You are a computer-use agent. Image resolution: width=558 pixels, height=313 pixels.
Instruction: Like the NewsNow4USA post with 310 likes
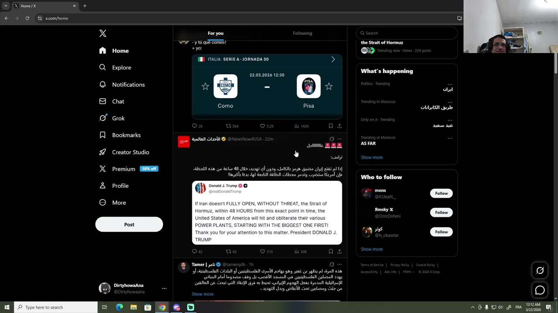266,251
